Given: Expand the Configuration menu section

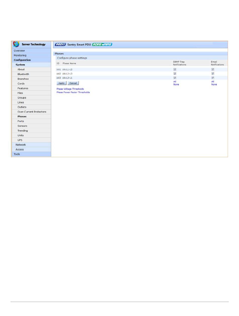Looking at the screenshot, I should (x=22, y=60).
